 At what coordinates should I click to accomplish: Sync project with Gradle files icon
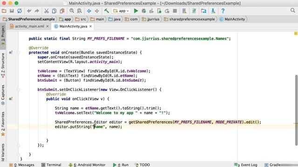pyautogui.click(x=194, y=11)
